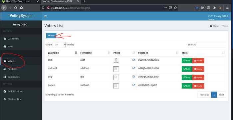Click the browser home icon
Viewport: 233px width, 120px height.
tap(21, 8)
